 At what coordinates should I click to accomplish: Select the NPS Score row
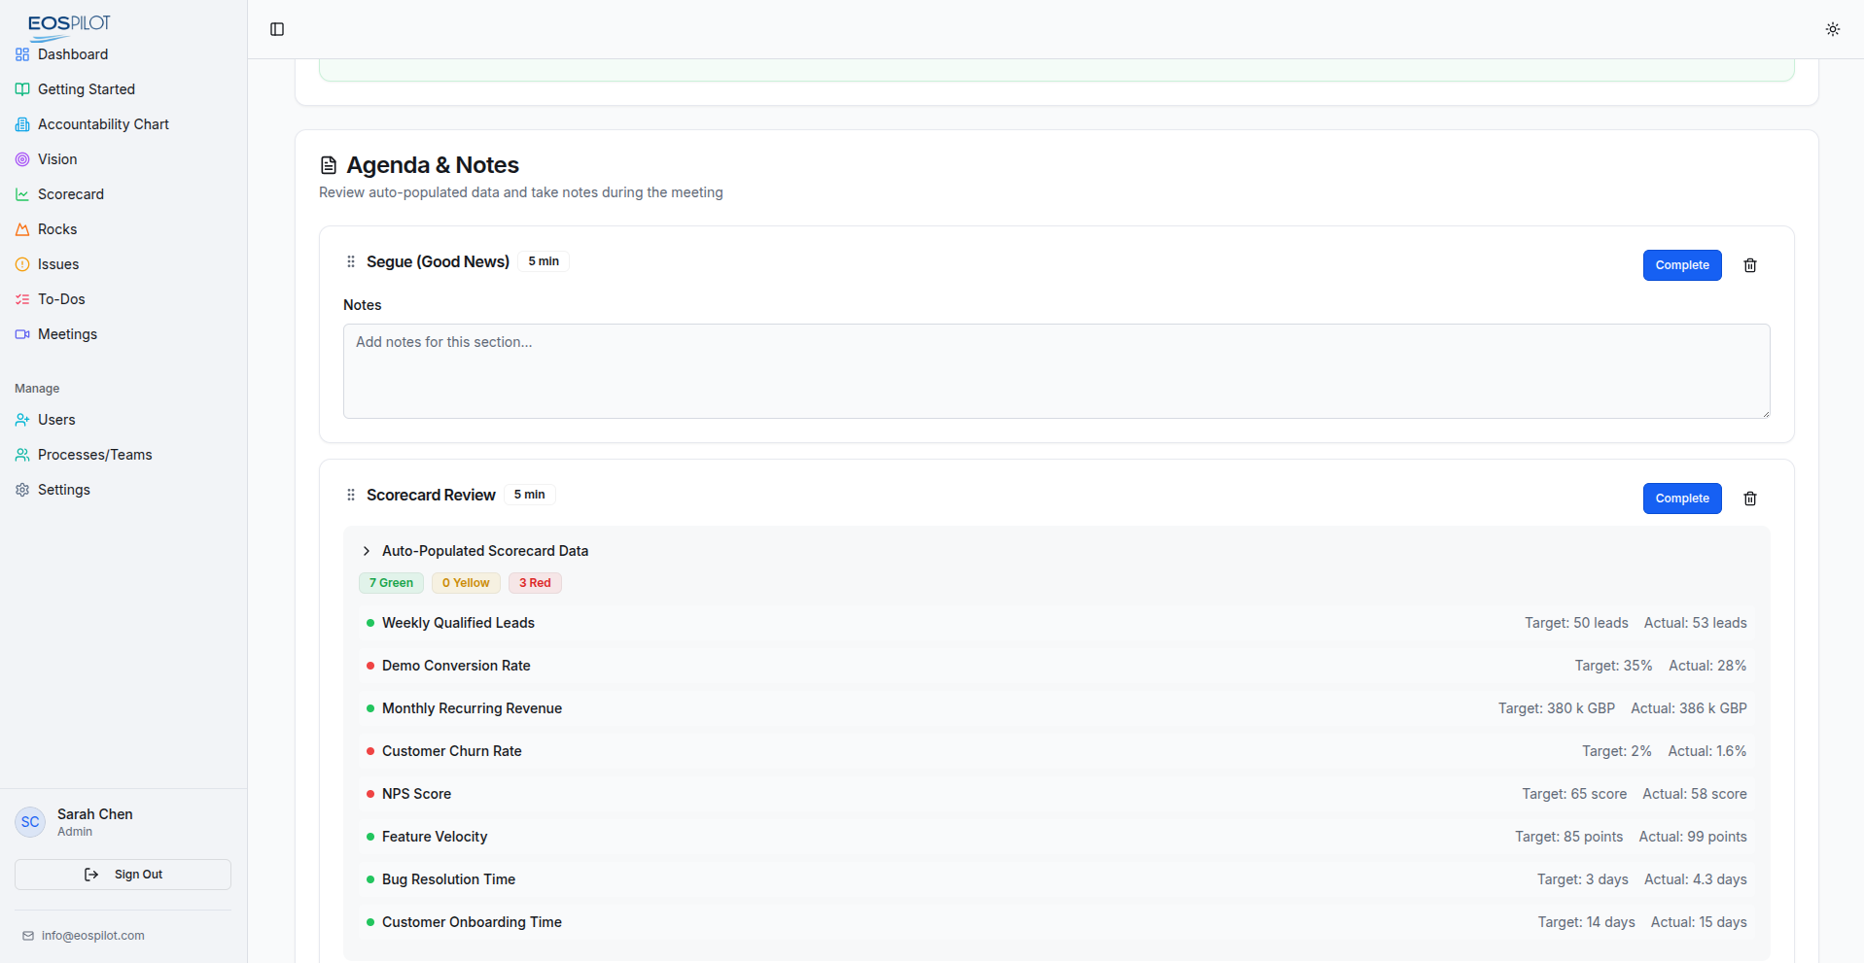coord(1057,794)
